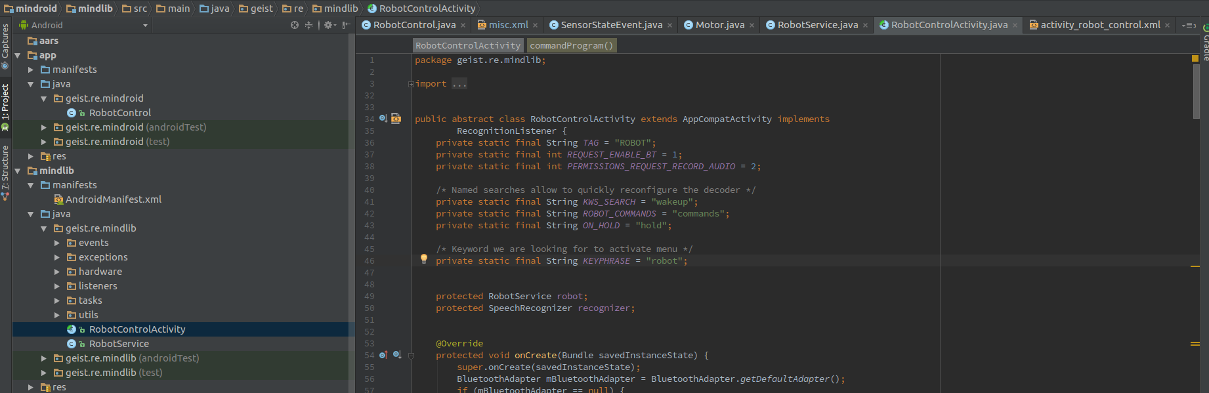This screenshot has height=393, width=1209.
Task: Expand the hardware package in the tree
Action: click(57, 272)
